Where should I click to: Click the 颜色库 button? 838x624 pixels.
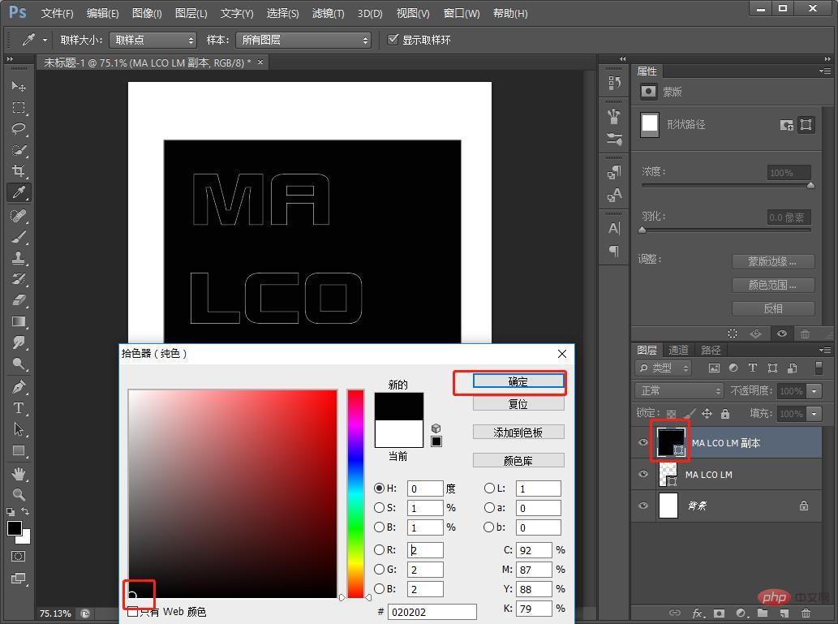click(x=518, y=460)
